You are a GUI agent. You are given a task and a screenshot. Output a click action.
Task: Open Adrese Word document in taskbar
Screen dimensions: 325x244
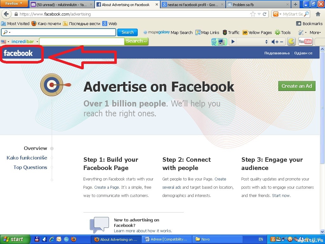pos(166,239)
